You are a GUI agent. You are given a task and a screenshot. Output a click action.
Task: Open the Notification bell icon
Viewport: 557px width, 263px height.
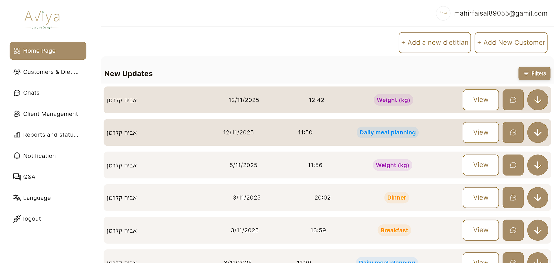pyautogui.click(x=17, y=156)
